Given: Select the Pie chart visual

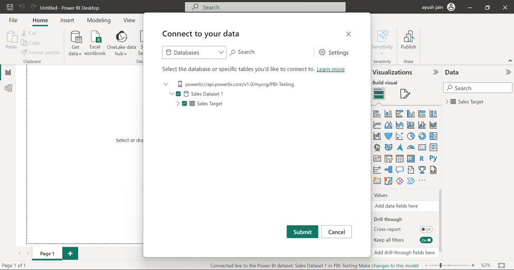Looking at the screenshot, I should tap(411, 136).
